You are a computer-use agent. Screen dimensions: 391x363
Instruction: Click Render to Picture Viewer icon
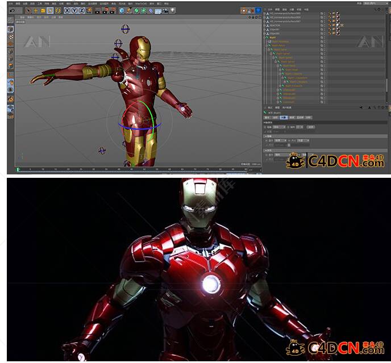(106, 10)
